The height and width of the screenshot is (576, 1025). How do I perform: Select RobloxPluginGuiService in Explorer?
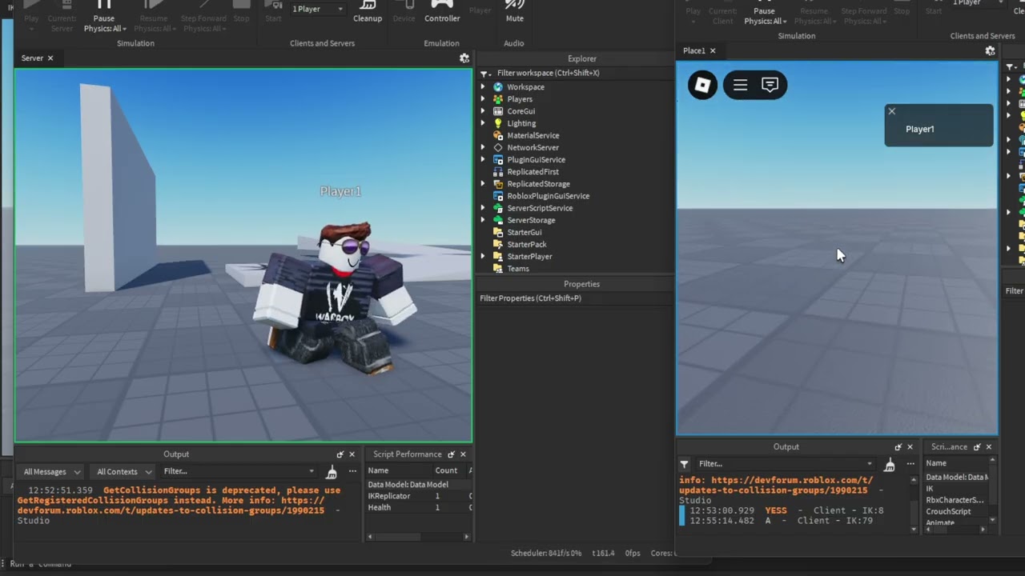click(548, 196)
